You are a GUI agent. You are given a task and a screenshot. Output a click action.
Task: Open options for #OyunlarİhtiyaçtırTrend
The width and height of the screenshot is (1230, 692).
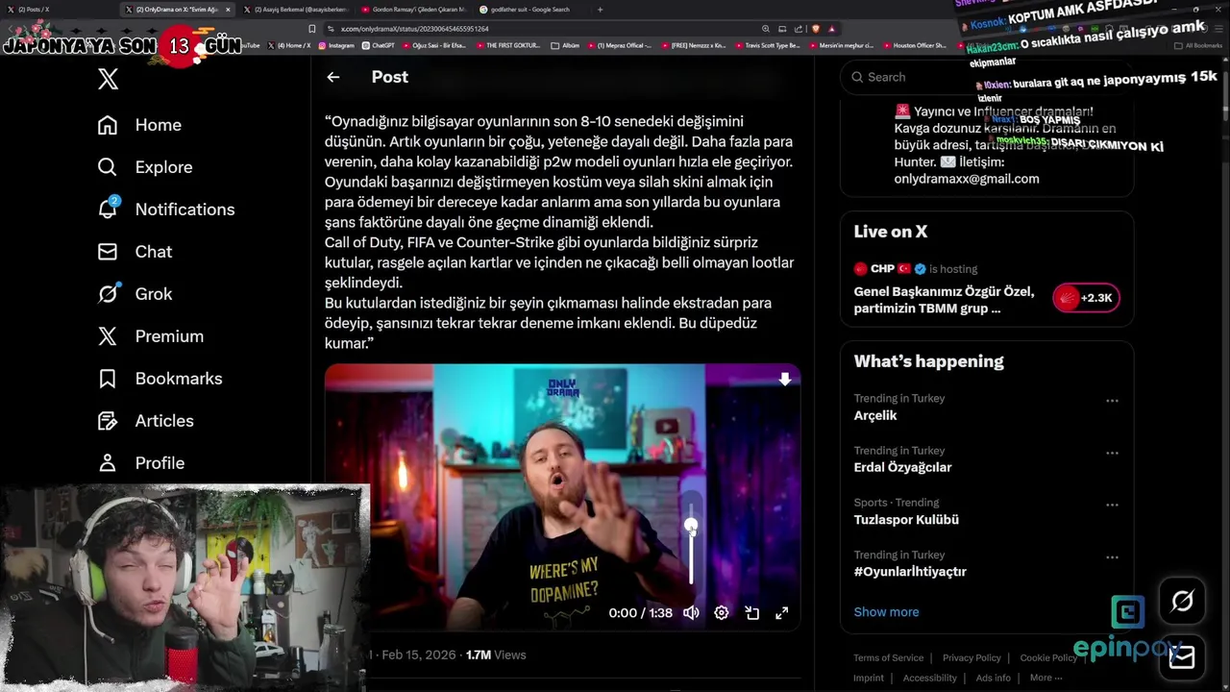[x=1112, y=557]
